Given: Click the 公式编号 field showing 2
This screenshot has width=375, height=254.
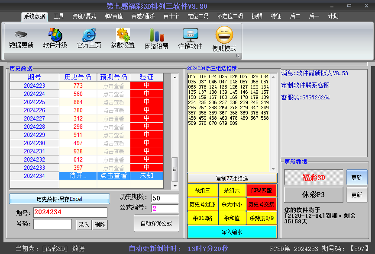Looking at the screenshot, I should 165,209.
